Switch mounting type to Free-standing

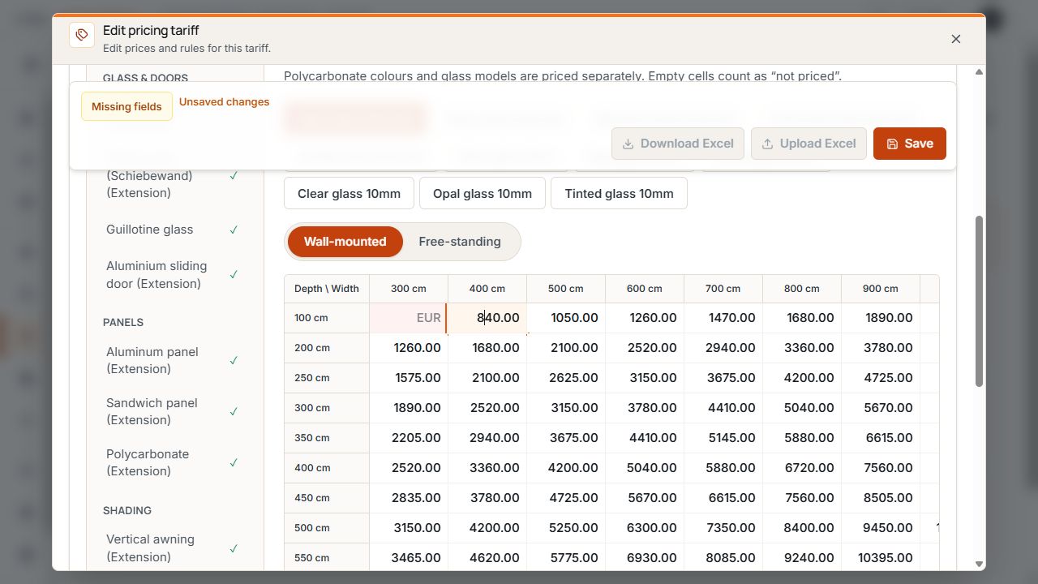(x=460, y=242)
